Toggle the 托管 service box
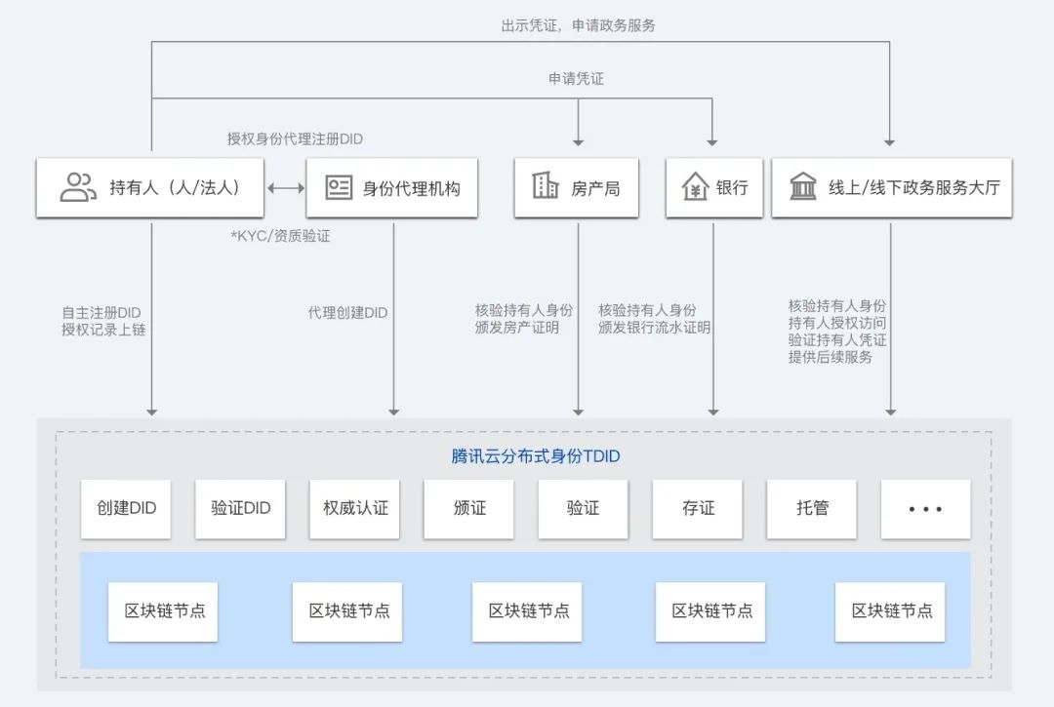Viewport: 1054px width, 707px height. tap(811, 509)
